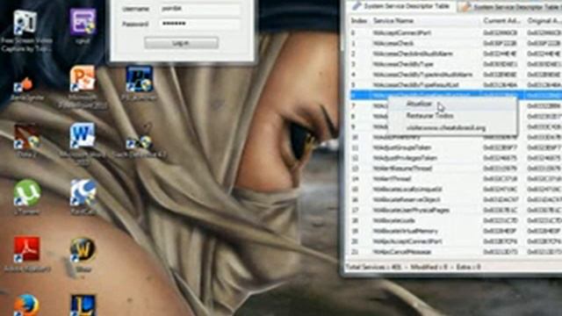
Task: Click the Username input field
Action: [x=200, y=9]
